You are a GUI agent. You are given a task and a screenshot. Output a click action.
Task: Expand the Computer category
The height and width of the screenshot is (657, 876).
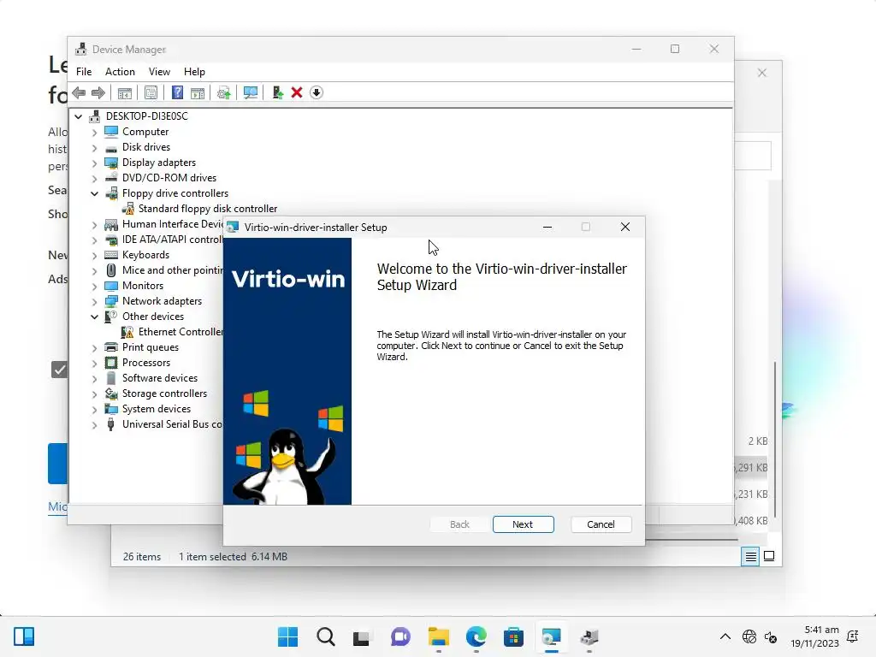[94, 133]
